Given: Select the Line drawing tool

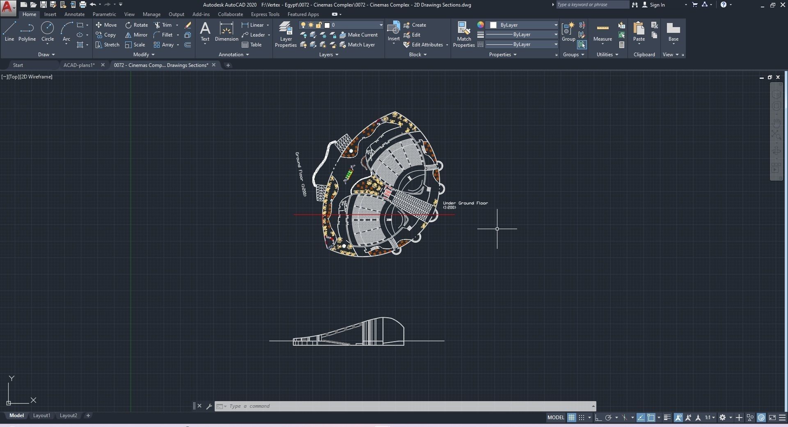Looking at the screenshot, I should 9,32.
